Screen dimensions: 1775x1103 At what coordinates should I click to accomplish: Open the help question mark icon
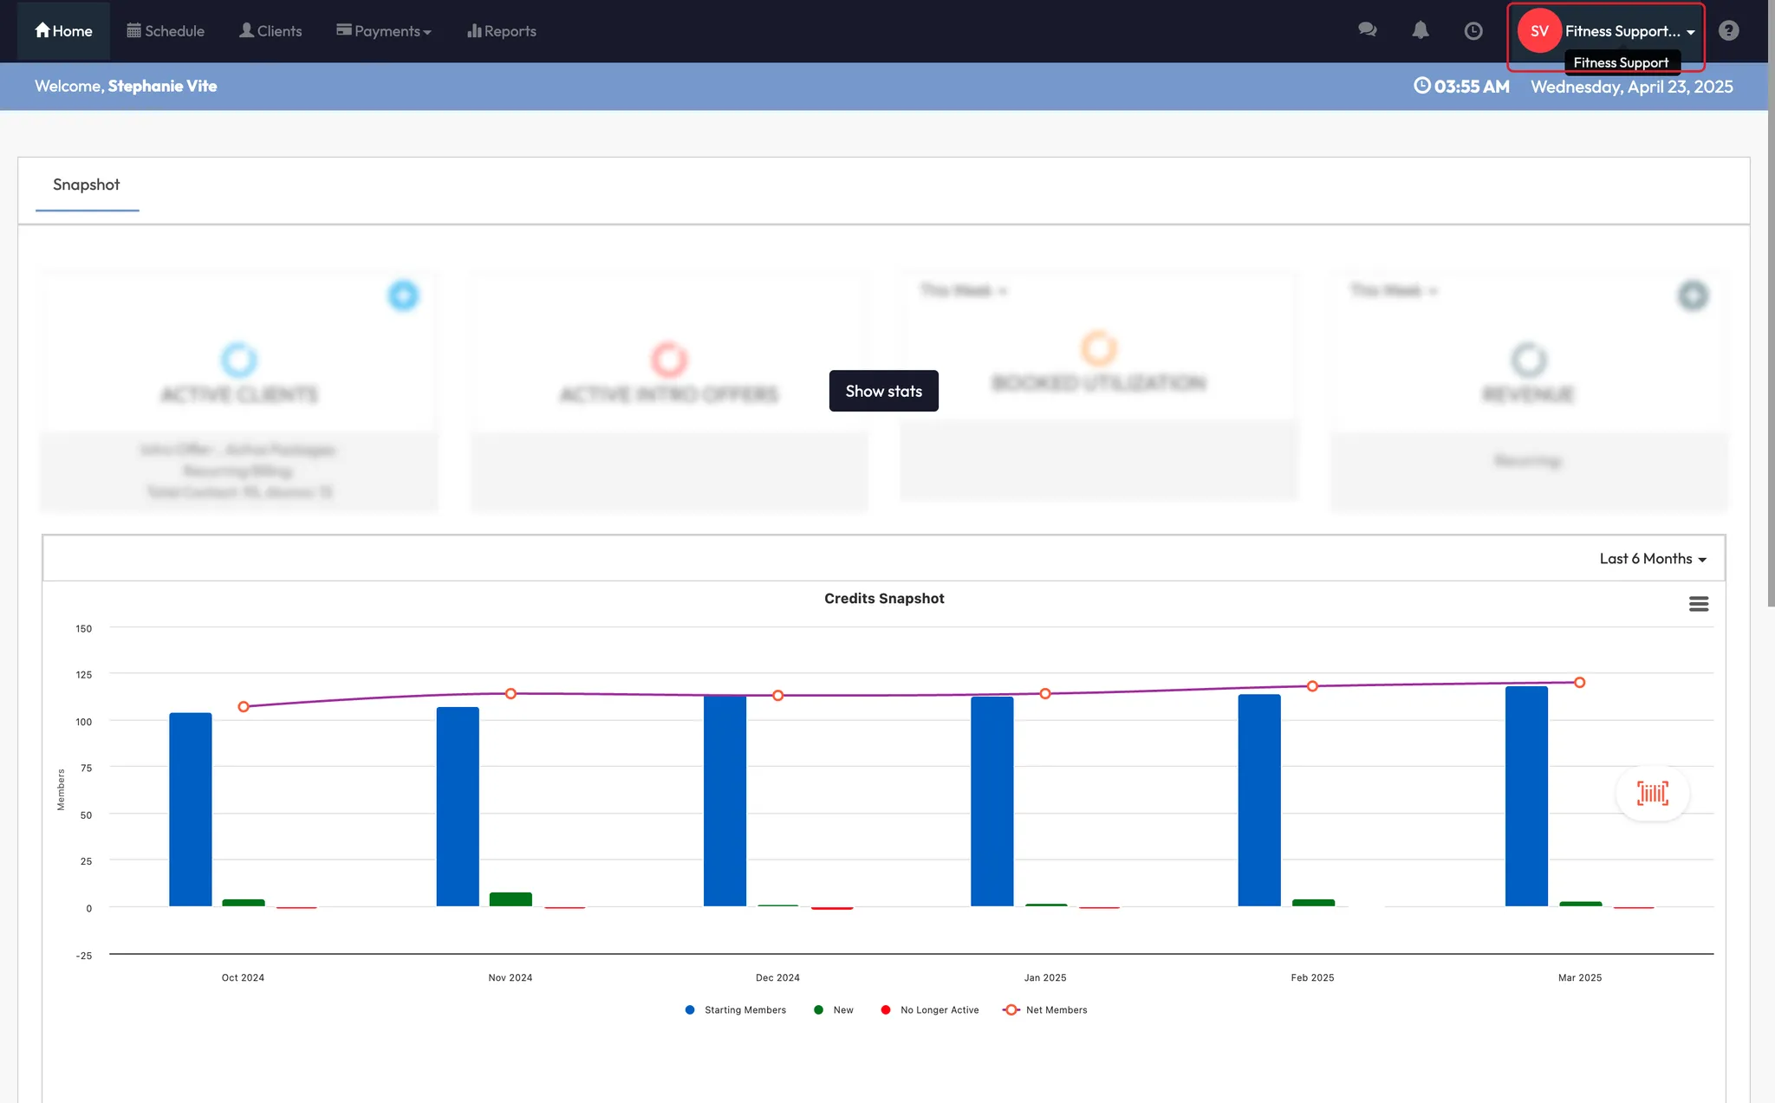tap(1728, 31)
